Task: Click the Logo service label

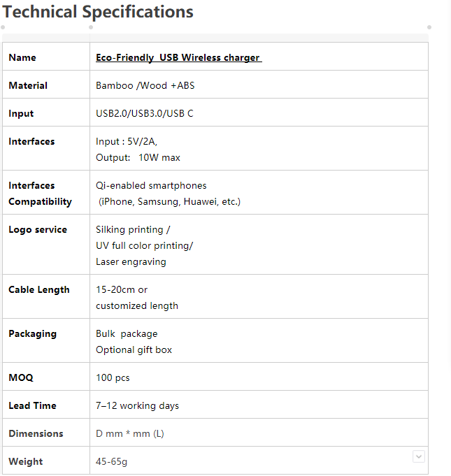Action: point(38,229)
